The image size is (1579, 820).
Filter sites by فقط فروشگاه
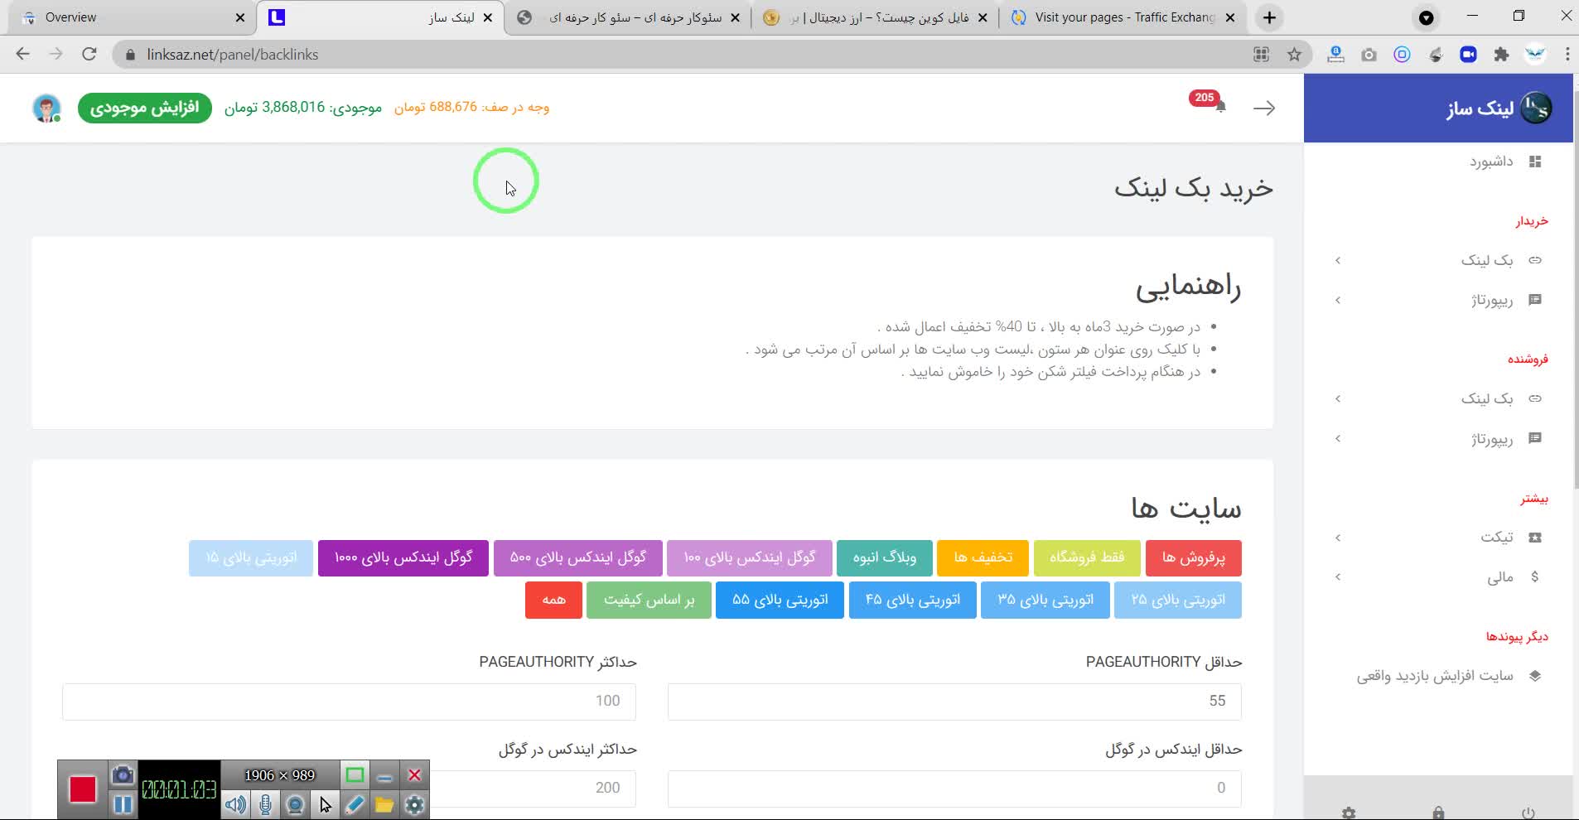(1087, 557)
